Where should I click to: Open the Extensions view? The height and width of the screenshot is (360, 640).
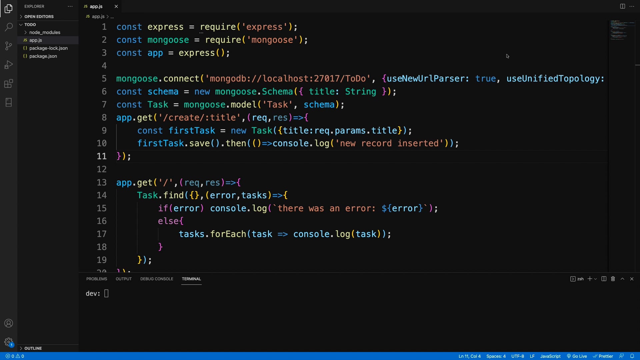click(x=8, y=84)
